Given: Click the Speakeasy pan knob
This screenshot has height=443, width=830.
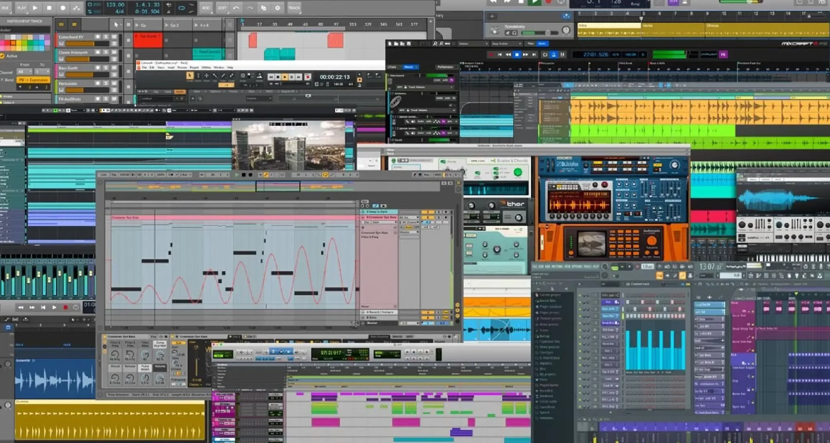Looking at the screenshot, I should [566, 30].
